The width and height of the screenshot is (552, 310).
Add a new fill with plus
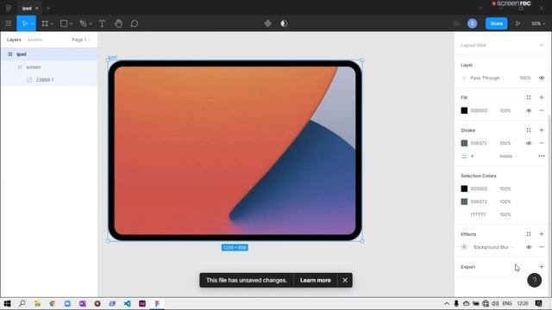[542, 97]
